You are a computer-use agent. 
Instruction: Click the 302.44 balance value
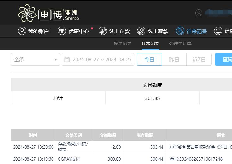157,147
